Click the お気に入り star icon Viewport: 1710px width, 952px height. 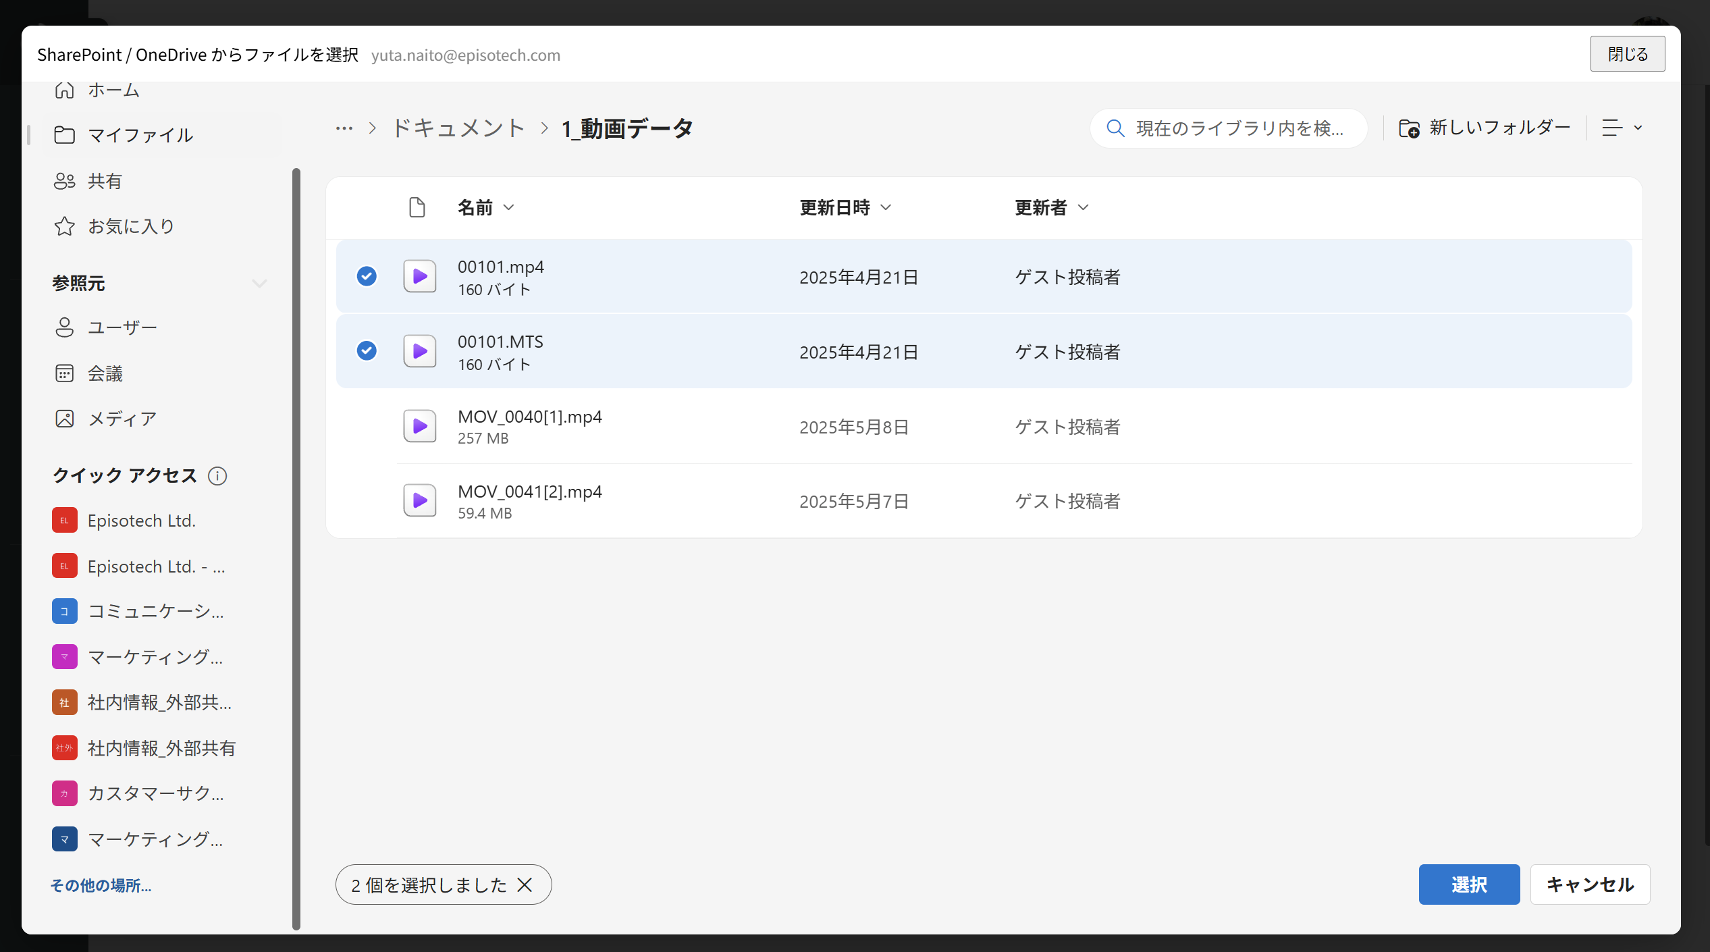click(x=64, y=226)
